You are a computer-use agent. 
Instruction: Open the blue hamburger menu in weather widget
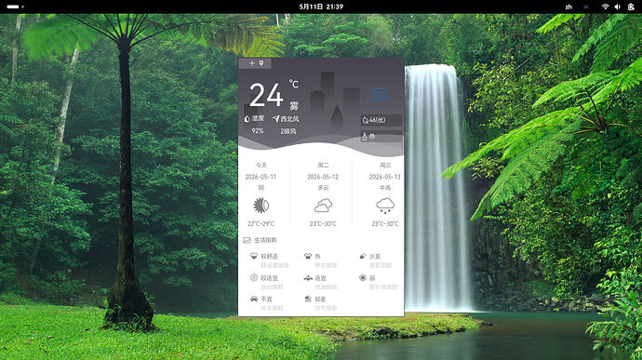[x=380, y=94]
